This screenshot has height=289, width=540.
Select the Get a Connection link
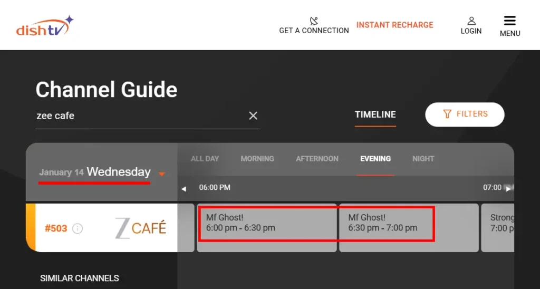point(314,30)
